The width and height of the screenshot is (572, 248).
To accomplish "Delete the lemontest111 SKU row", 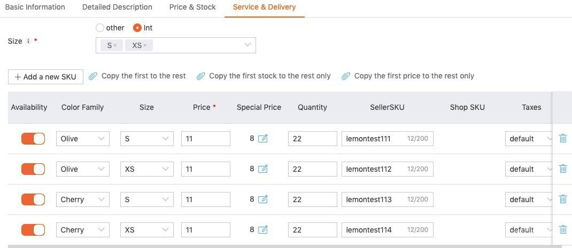I will 563,139.
